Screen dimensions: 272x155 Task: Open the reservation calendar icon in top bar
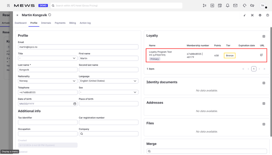point(220,6)
